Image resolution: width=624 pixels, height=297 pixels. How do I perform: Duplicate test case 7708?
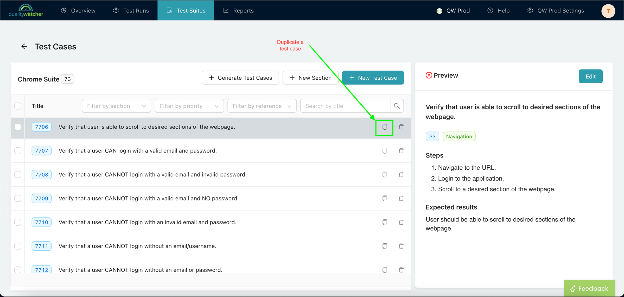385,175
